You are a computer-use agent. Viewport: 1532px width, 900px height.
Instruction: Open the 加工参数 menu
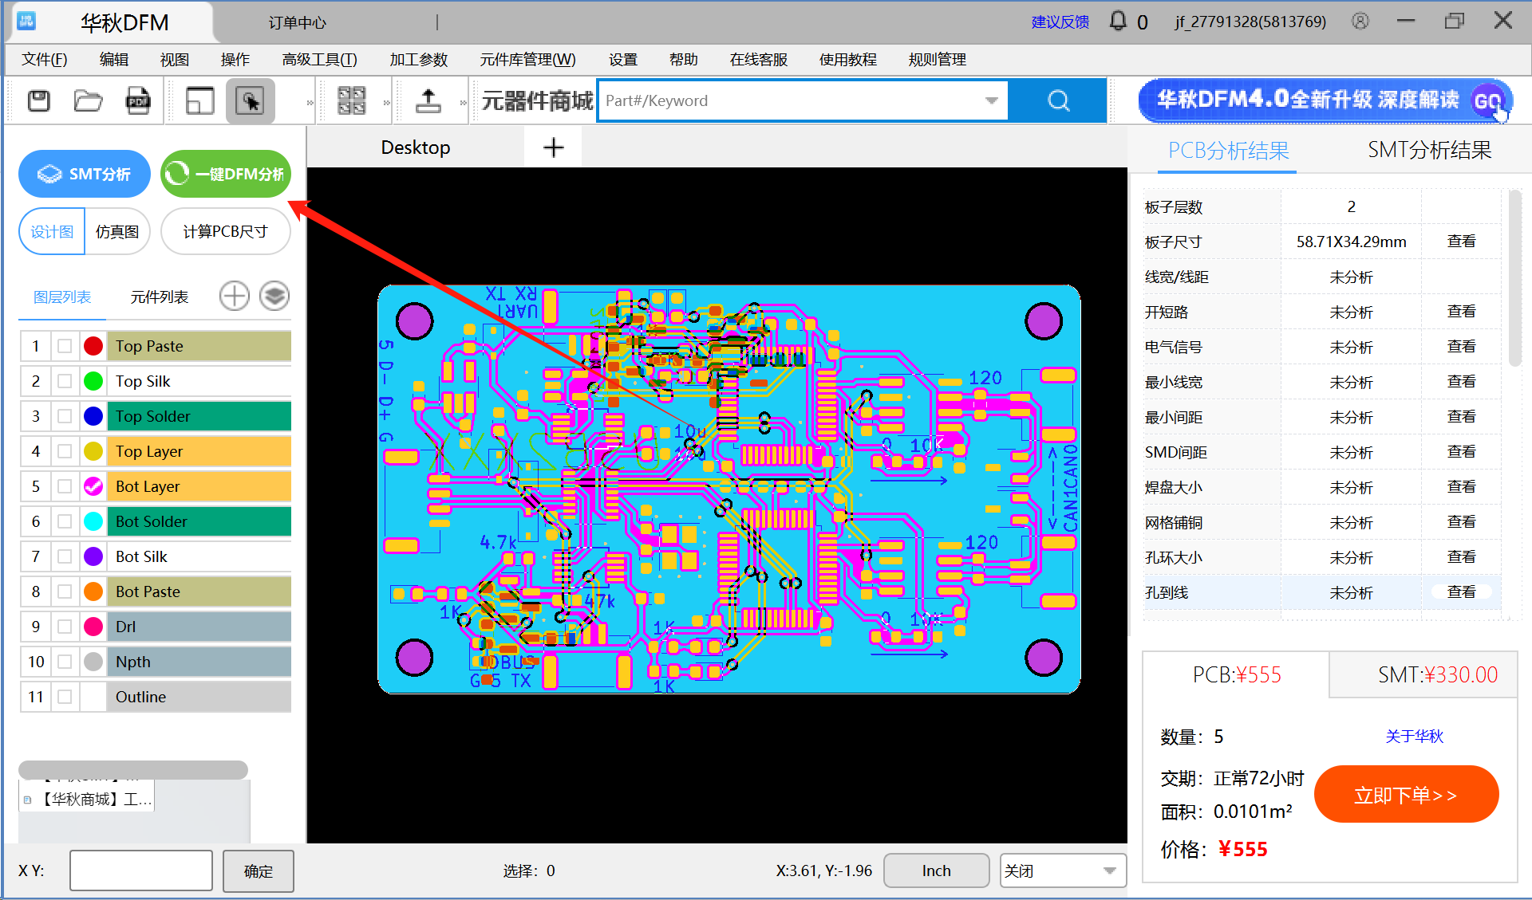click(x=418, y=60)
